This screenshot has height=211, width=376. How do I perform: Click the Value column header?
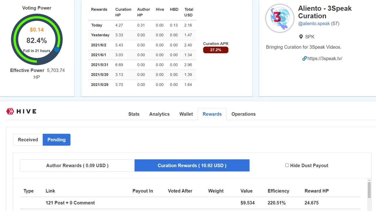pyautogui.click(x=246, y=191)
